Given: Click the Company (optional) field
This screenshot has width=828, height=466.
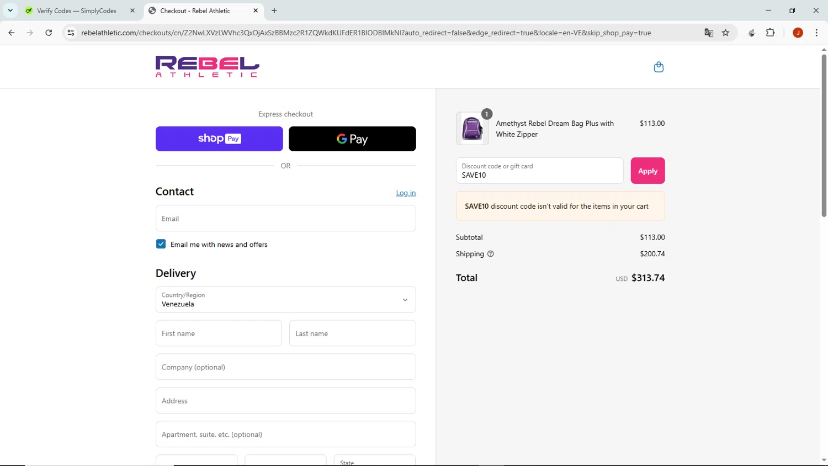Looking at the screenshot, I should 285,367.
